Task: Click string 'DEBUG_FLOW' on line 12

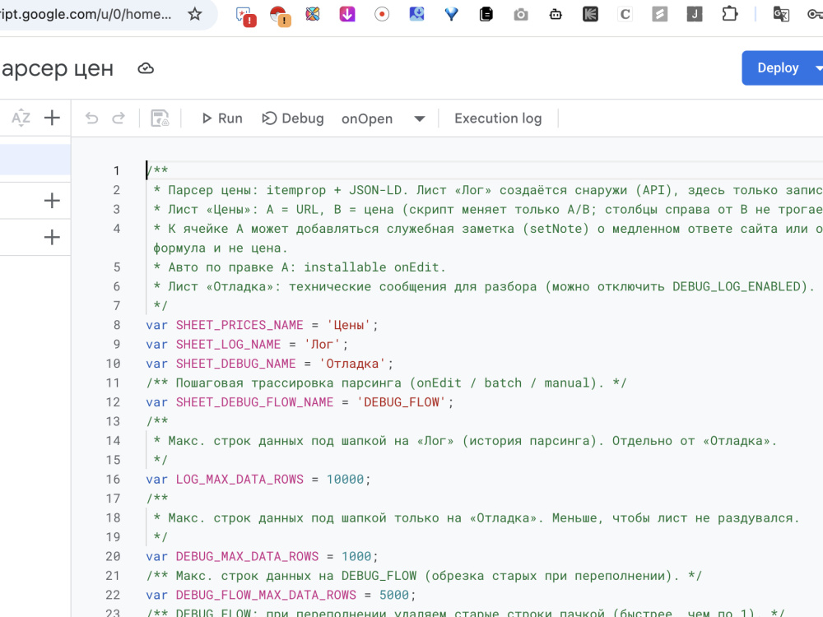Action: coord(401,402)
